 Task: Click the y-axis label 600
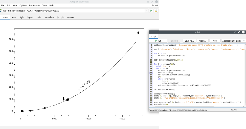(11, 39)
